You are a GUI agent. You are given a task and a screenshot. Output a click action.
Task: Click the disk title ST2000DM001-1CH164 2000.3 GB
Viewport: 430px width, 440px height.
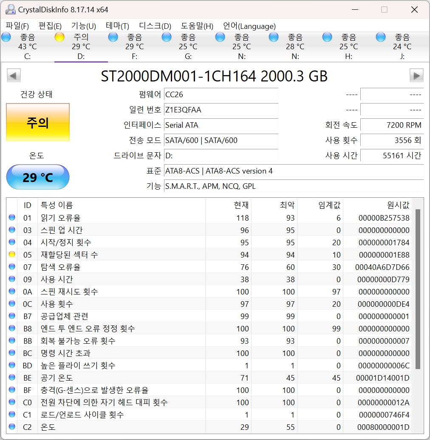point(214,76)
